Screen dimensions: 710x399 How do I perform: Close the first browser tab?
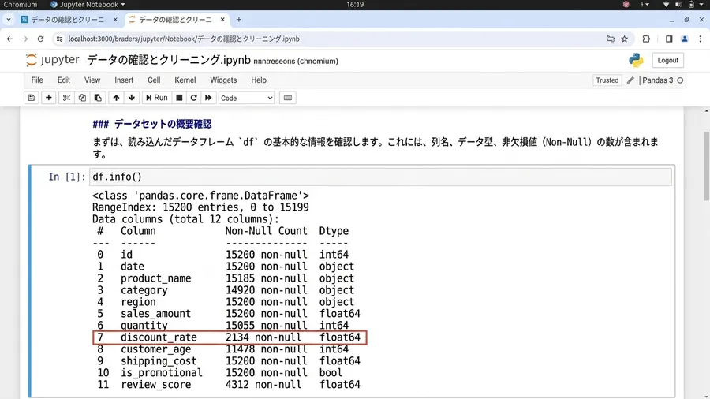[115, 20]
